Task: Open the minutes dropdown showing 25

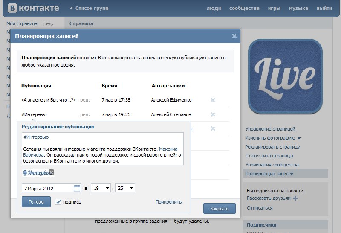Action: pyautogui.click(x=125, y=188)
